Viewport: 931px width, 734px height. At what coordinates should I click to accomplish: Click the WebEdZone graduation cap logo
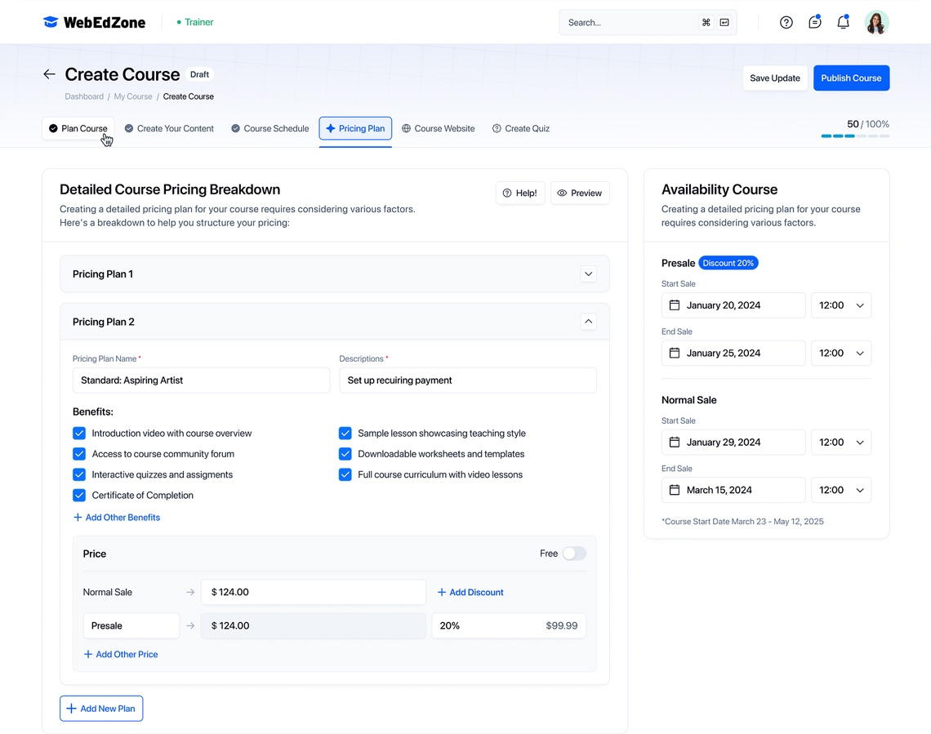(x=51, y=22)
